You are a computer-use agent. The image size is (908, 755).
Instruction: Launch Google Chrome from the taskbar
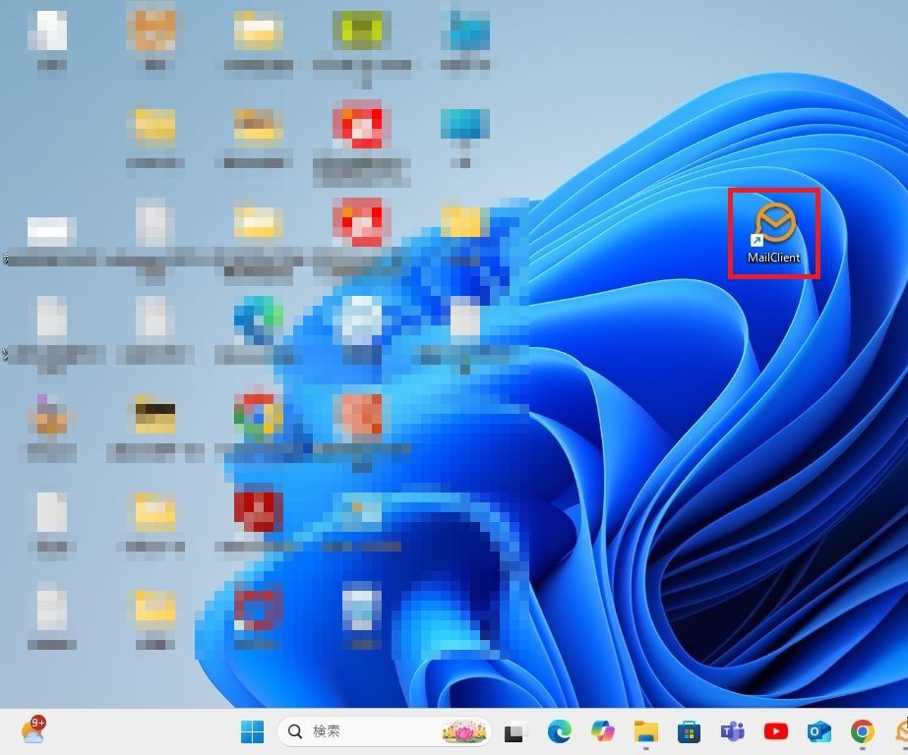coord(862,731)
